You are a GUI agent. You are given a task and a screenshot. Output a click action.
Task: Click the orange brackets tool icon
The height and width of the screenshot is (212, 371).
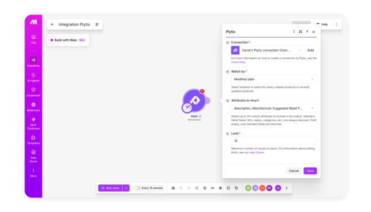coord(262,188)
